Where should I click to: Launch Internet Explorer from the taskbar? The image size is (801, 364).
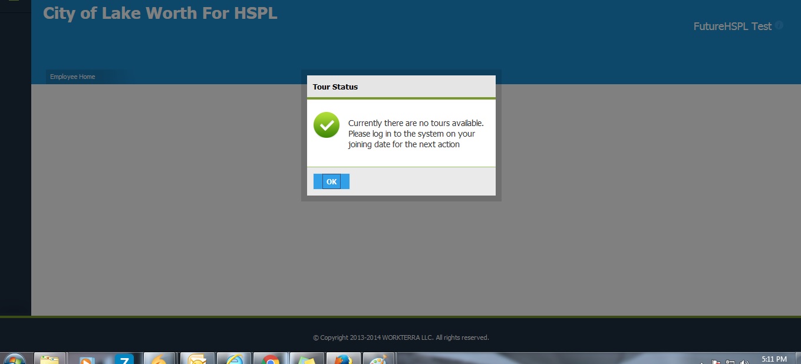234,359
